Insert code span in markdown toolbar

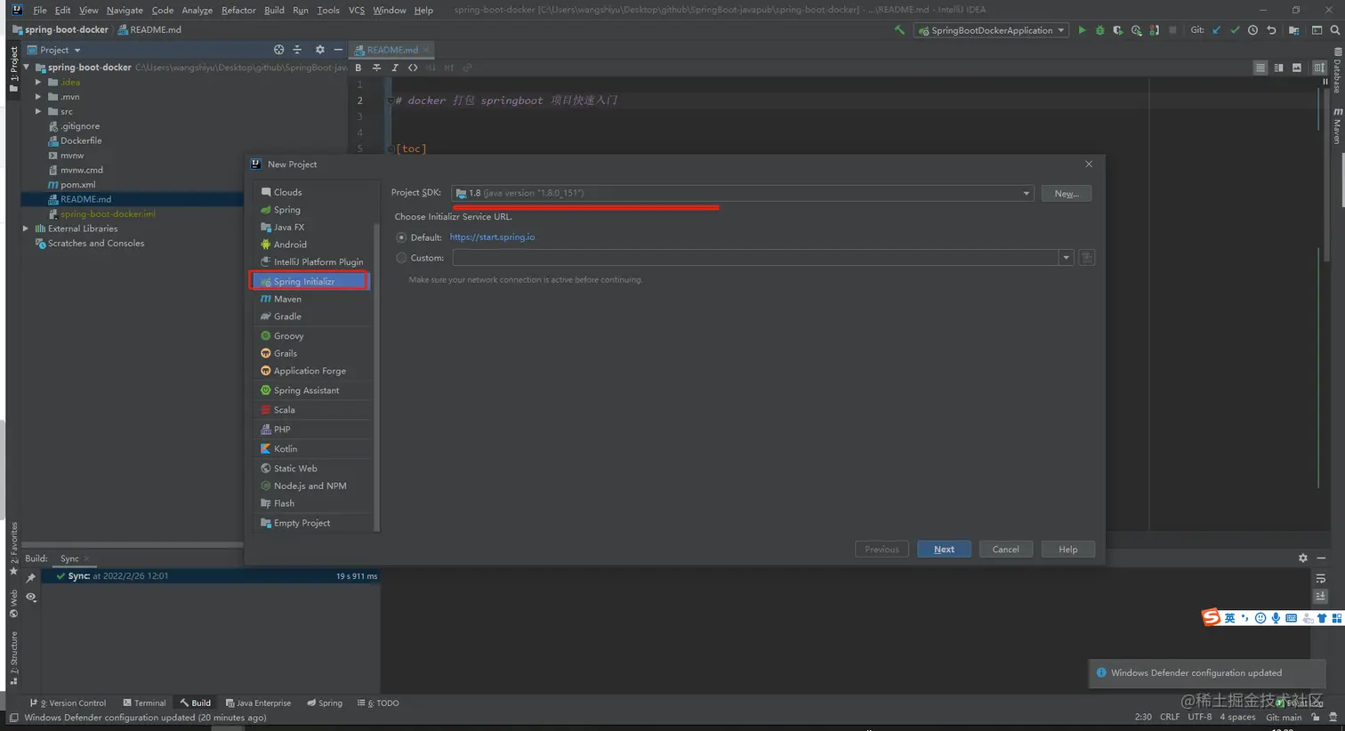(x=413, y=68)
